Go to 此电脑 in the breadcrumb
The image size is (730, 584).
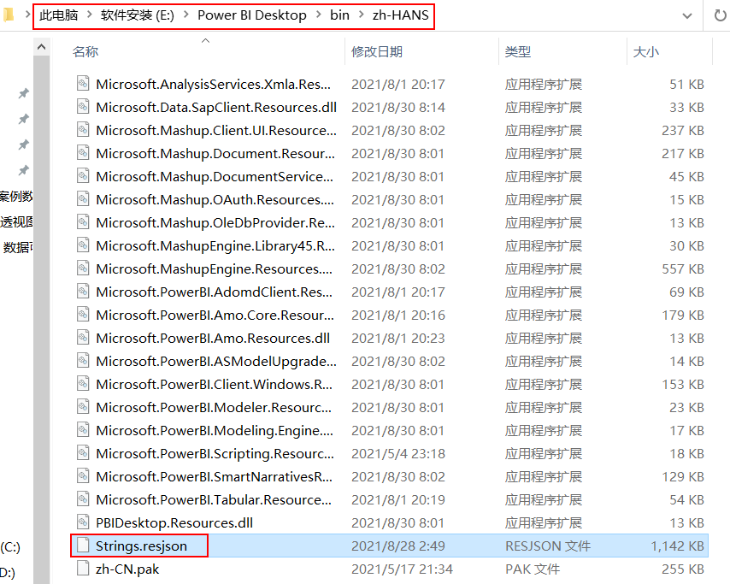[59, 15]
